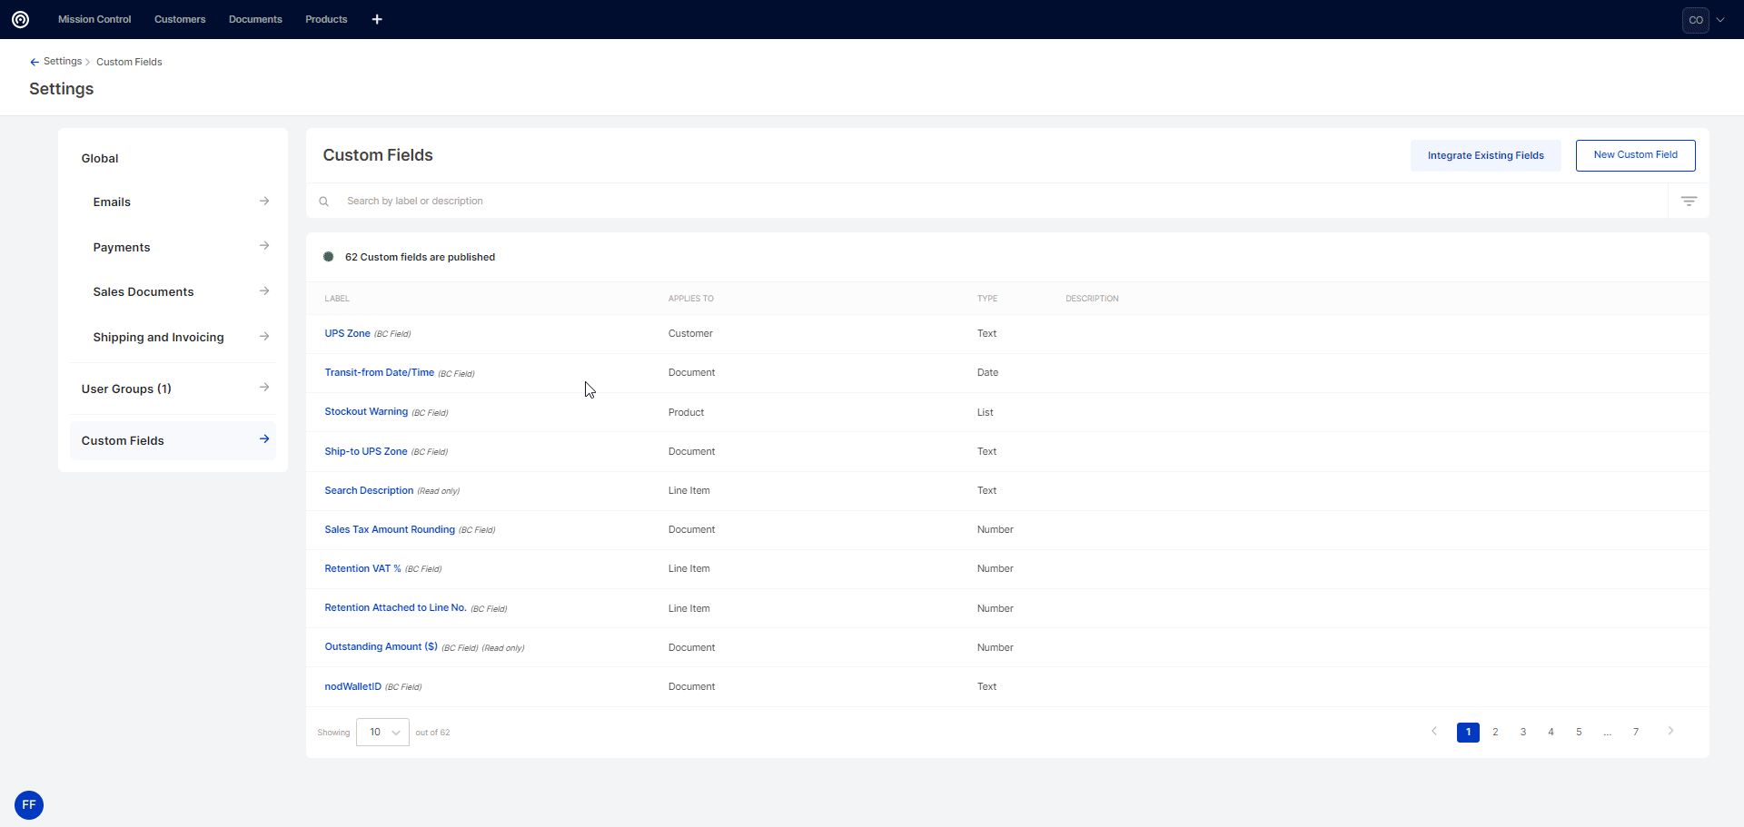The width and height of the screenshot is (1744, 827).
Task: Go to next page using right chevron
Action: [x=1670, y=732]
